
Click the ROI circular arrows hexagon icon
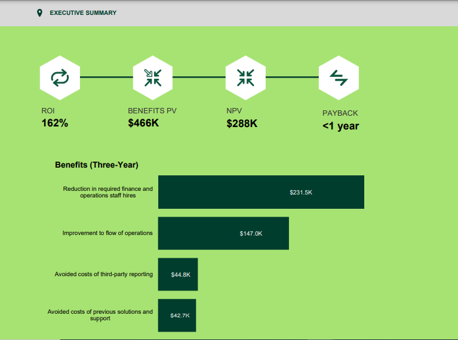click(60, 77)
